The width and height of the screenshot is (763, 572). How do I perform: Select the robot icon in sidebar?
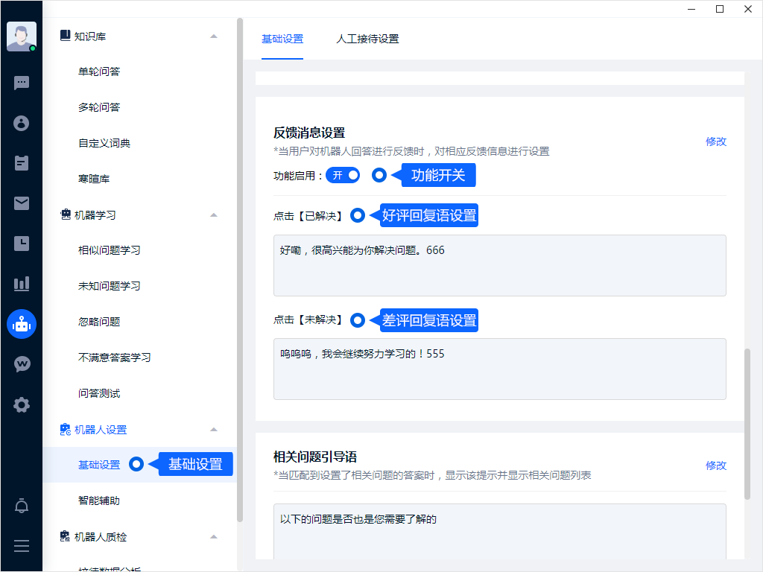pos(22,324)
